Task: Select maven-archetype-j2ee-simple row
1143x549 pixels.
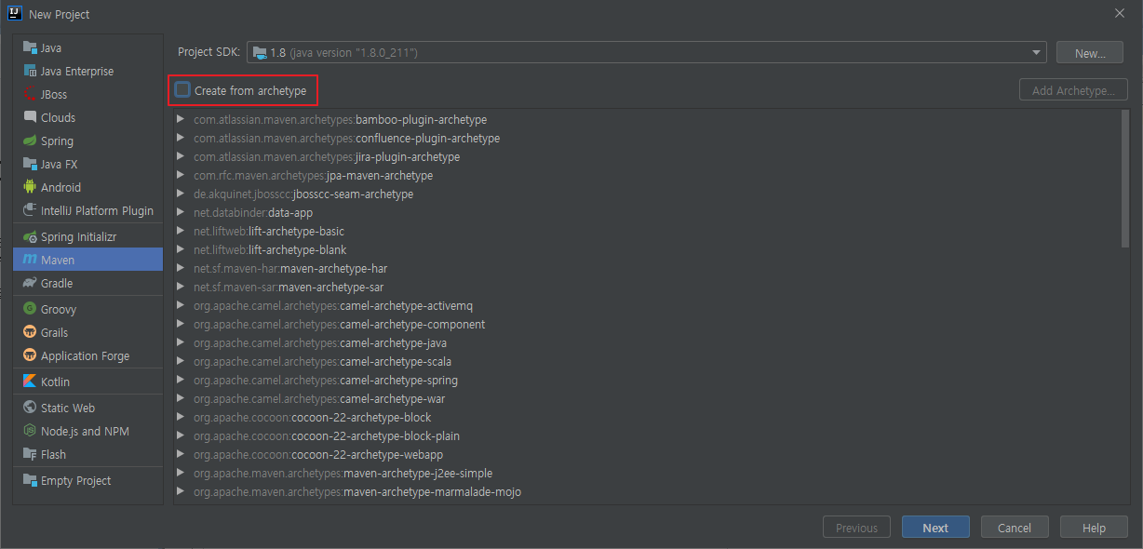Action: (x=647, y=473)
